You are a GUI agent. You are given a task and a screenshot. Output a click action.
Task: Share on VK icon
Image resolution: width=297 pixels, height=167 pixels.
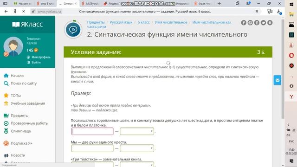(270, 23)
